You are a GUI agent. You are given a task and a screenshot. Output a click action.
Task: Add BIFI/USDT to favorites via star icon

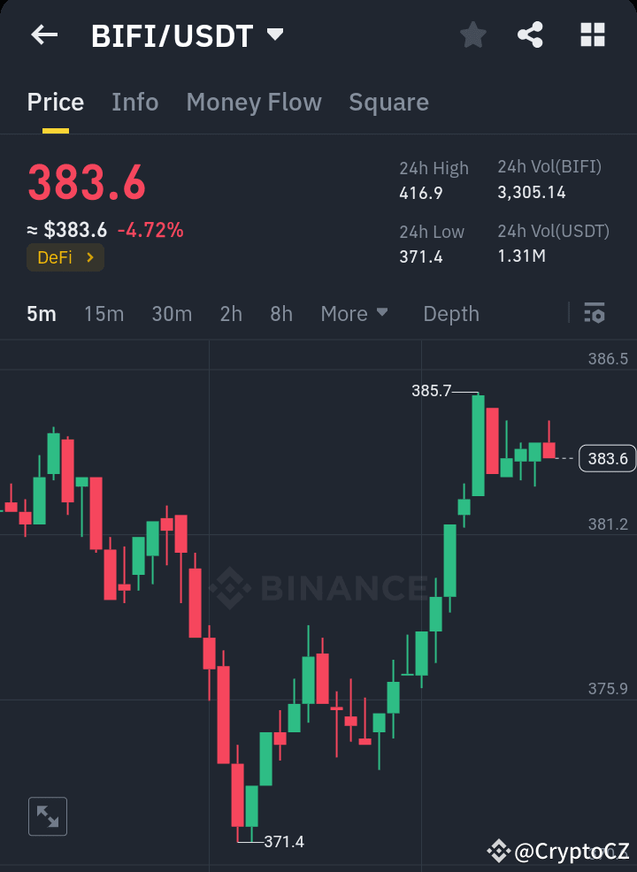(472, 34)
